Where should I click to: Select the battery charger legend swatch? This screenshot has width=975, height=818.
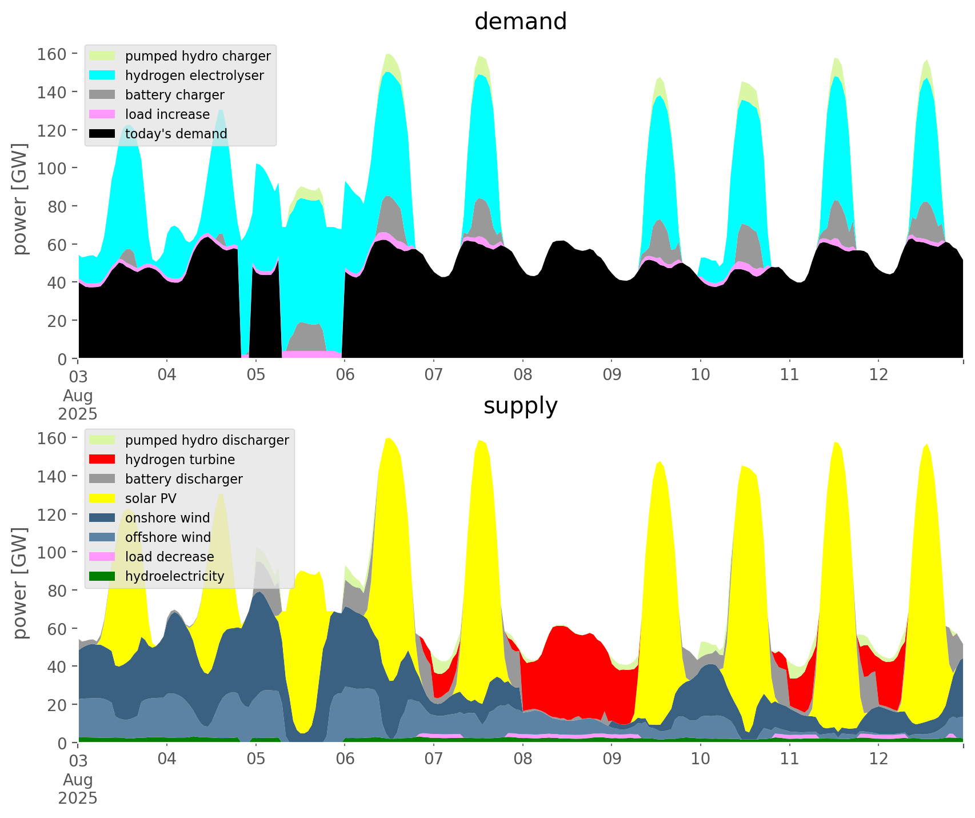102,95
